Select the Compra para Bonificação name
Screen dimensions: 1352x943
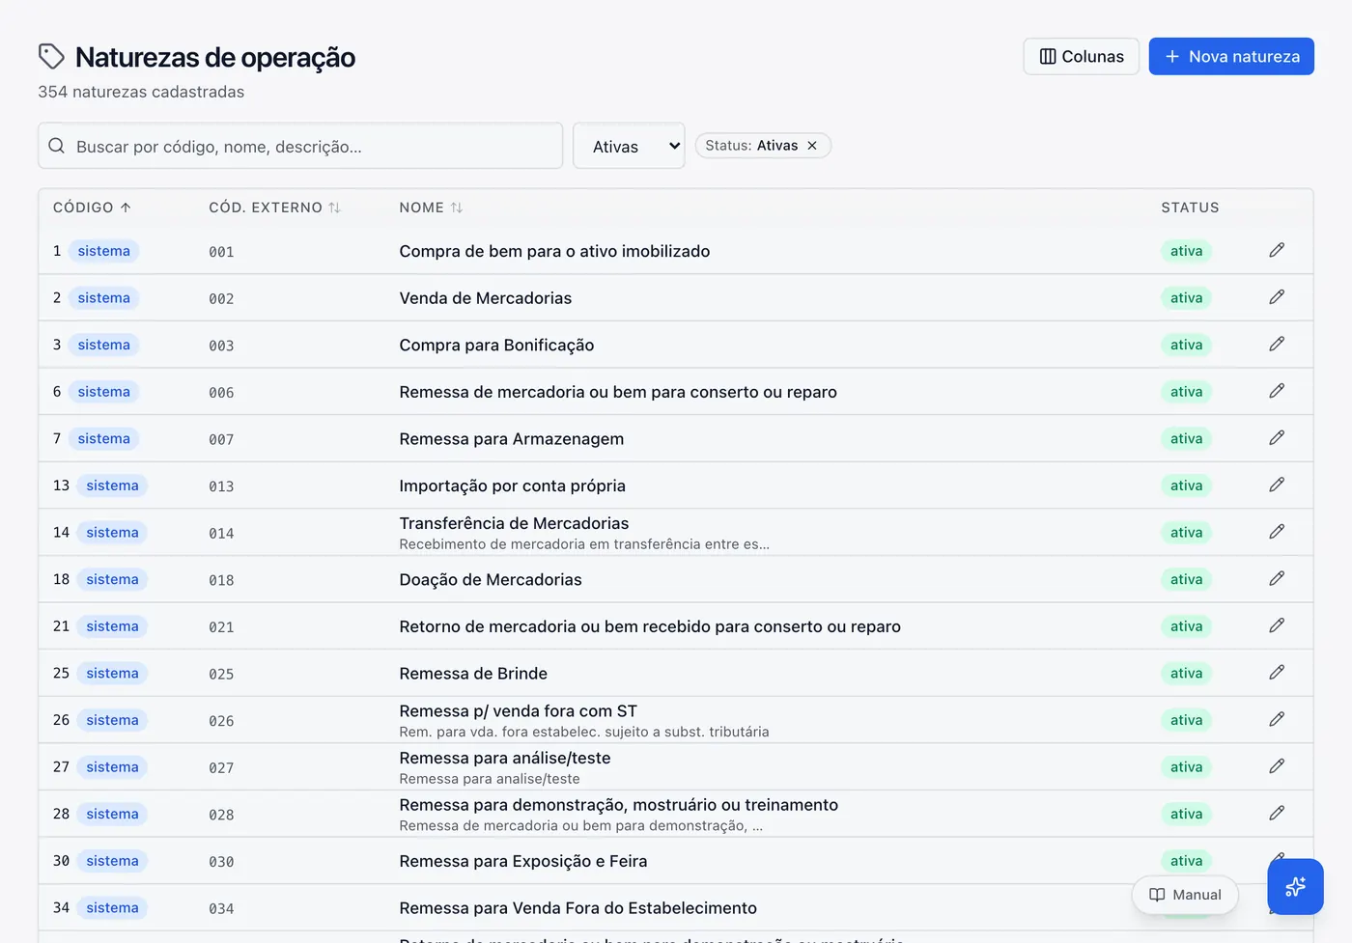pyautogui.click(x=496, y=345)
